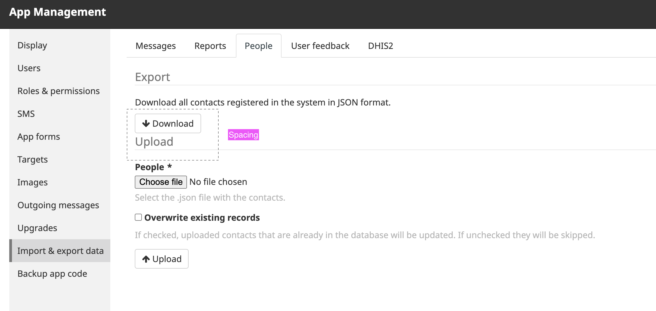Click the upload arrow icon

tap(146, 259)
